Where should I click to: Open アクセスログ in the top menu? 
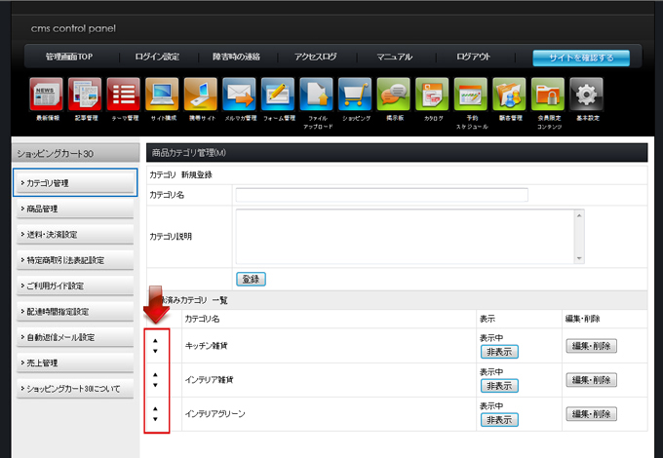(314, 57)
